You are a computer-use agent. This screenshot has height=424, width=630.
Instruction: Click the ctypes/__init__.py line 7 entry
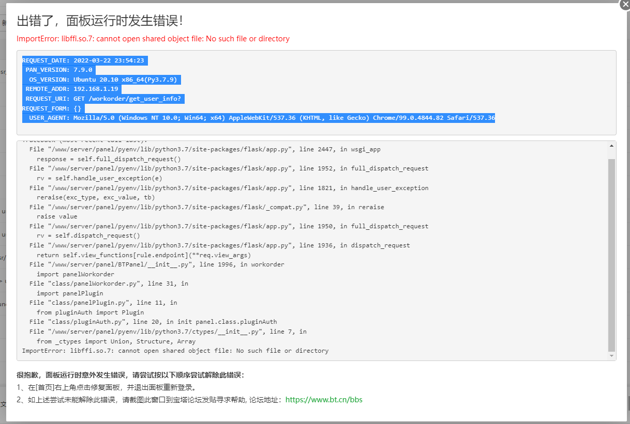(x=168, y=332)
